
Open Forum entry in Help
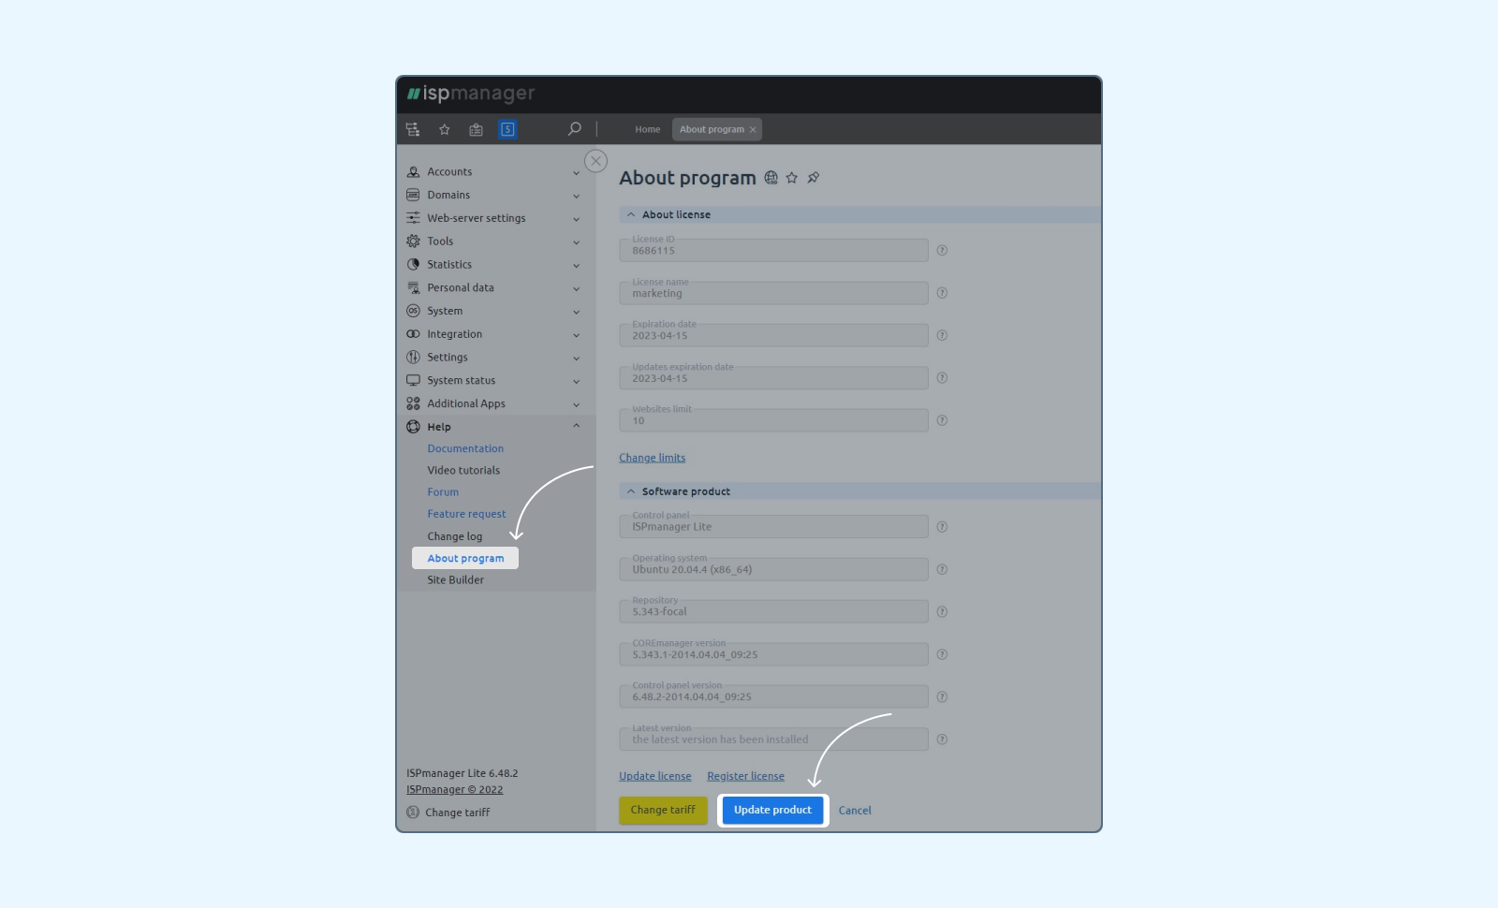click(x=443, y=492)
